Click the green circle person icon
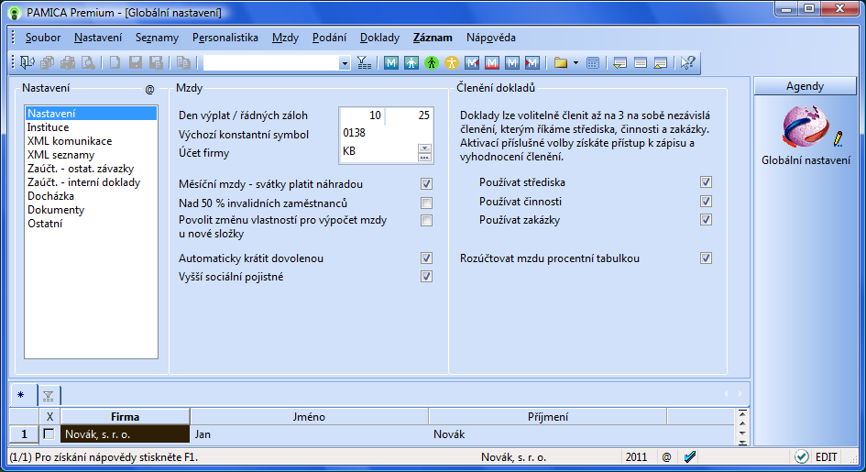The height and width of the screenshot is (472, 866). [x=432, y=63]
